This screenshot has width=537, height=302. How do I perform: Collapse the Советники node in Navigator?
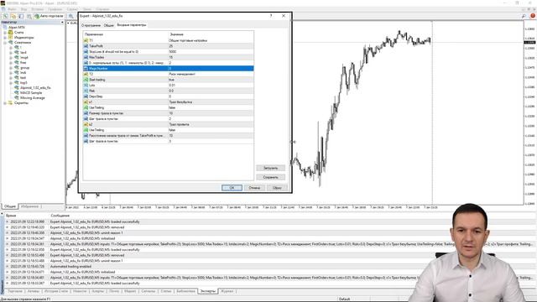pyautogui.click(x=5, y=43)
